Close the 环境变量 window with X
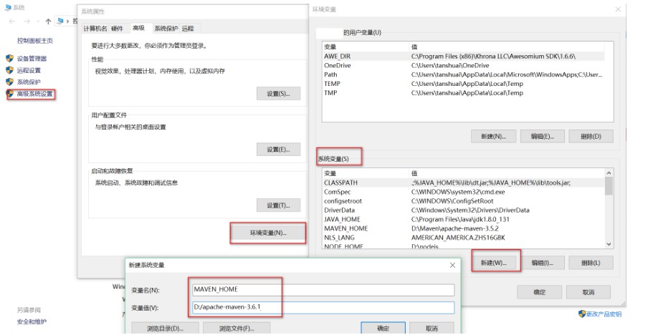The height and width of the screenshot is (335, 648). pyautogui.click(x=618, y=9)
